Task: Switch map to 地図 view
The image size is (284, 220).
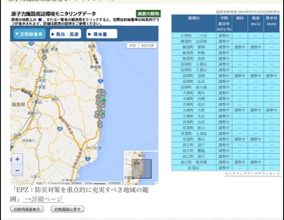Action: click(x=133, y=45)
